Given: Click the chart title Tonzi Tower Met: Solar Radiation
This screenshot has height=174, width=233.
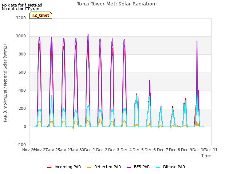Looking at the screenshot, I should (x=116, y=4).
